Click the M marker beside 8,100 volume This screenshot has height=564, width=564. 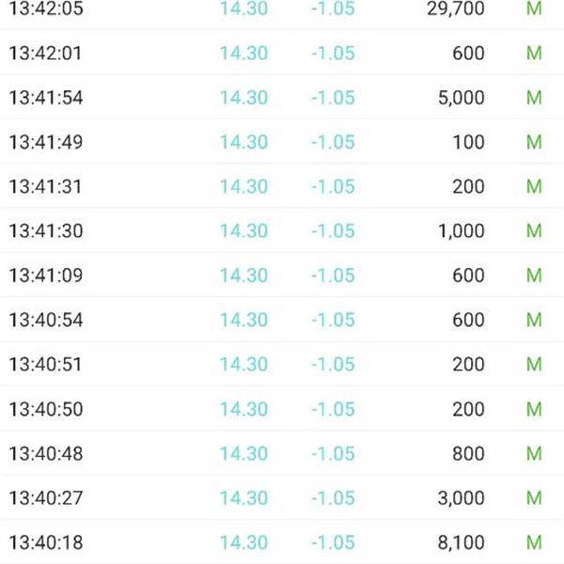click(x=534, y=542)
